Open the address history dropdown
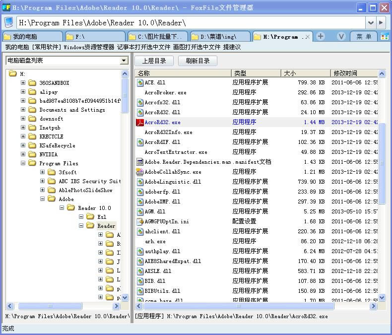This screenshot has height=335, width=392. point(371,23)
